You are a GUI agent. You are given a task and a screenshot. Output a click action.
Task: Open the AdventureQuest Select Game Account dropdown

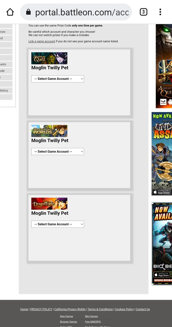(x=58, y=79)
